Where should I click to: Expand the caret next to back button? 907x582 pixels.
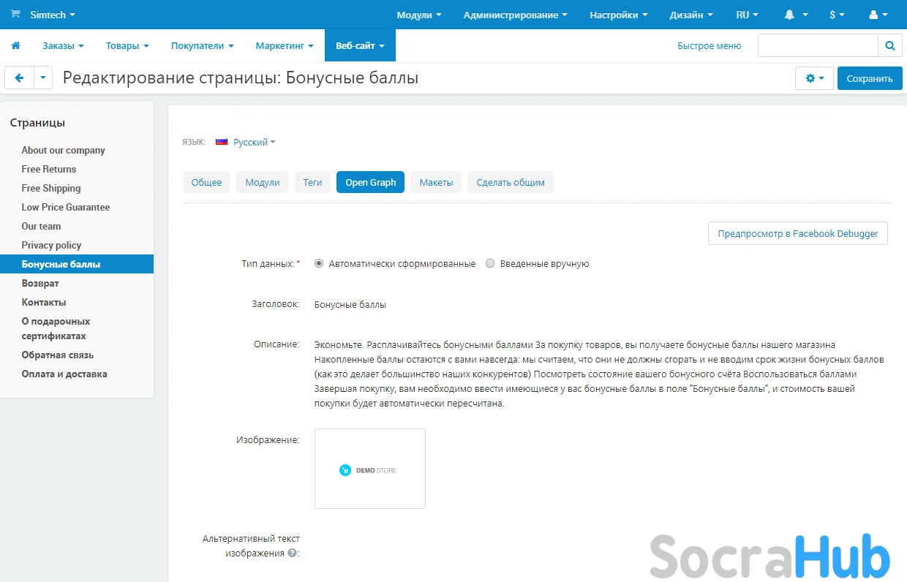(x=43, y=78)
